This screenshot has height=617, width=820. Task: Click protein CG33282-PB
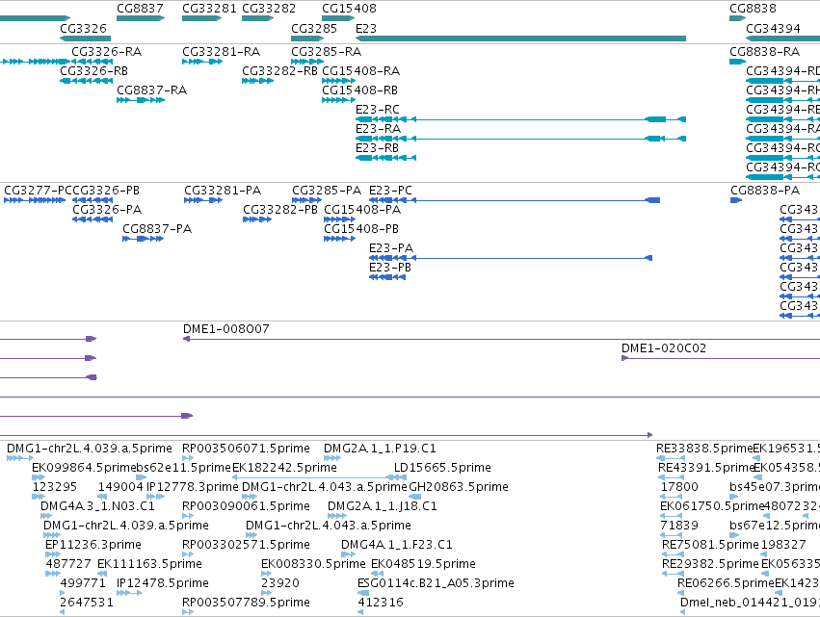[x=256, y=220]
